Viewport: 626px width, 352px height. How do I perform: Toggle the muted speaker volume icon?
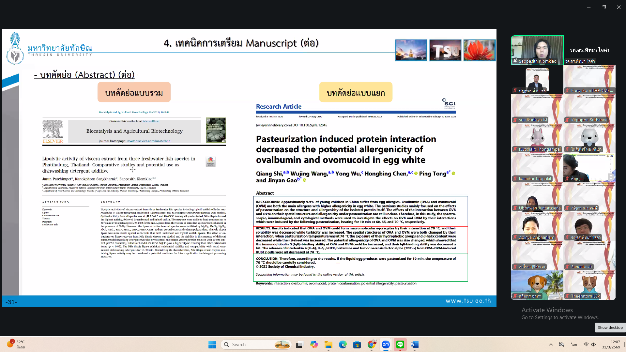point(594,344)
